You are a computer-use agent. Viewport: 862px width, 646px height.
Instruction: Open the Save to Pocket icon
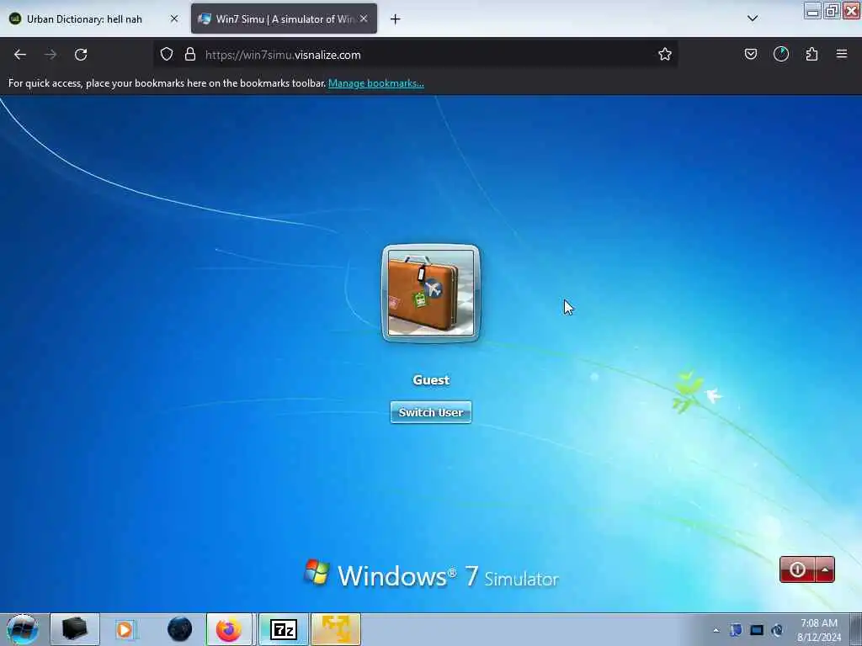[750, 54]
